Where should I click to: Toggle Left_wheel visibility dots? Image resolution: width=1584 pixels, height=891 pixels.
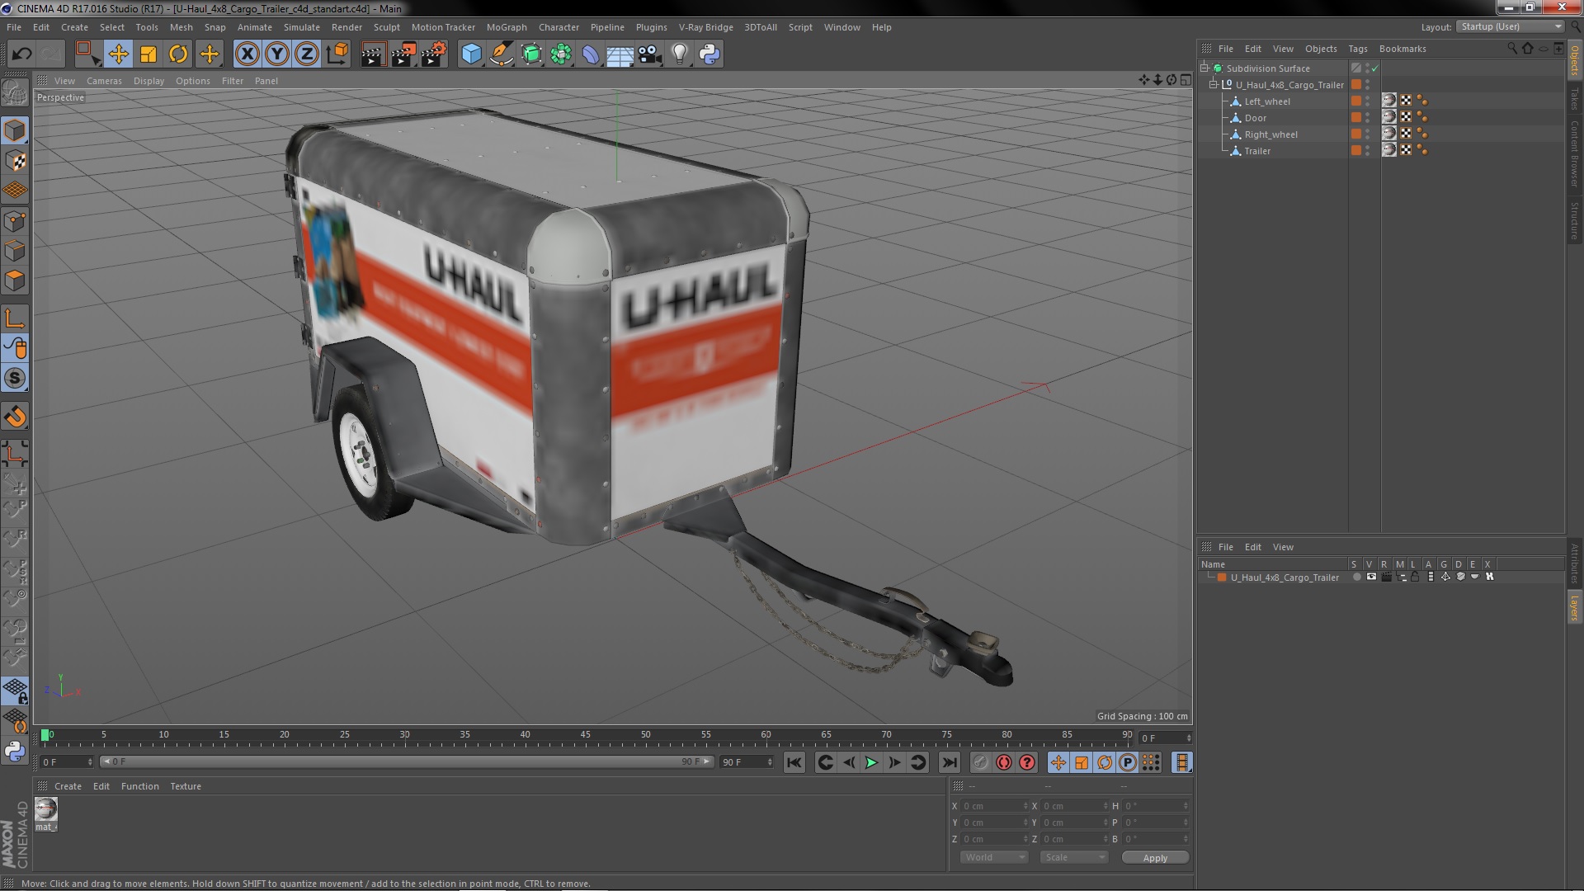[1367, 101]
